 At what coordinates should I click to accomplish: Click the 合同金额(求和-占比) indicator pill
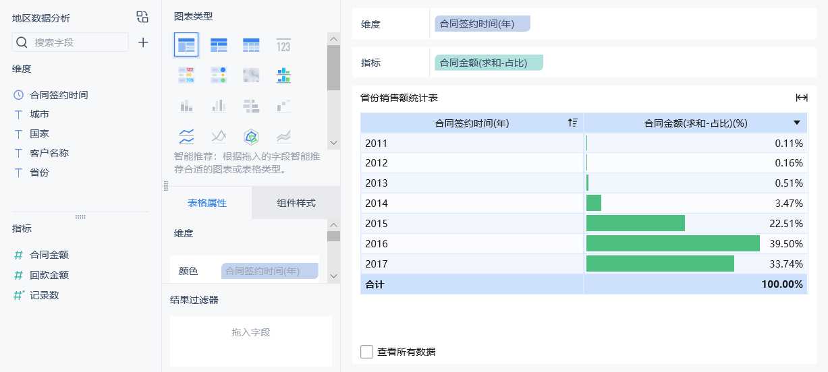pos(489,63)
